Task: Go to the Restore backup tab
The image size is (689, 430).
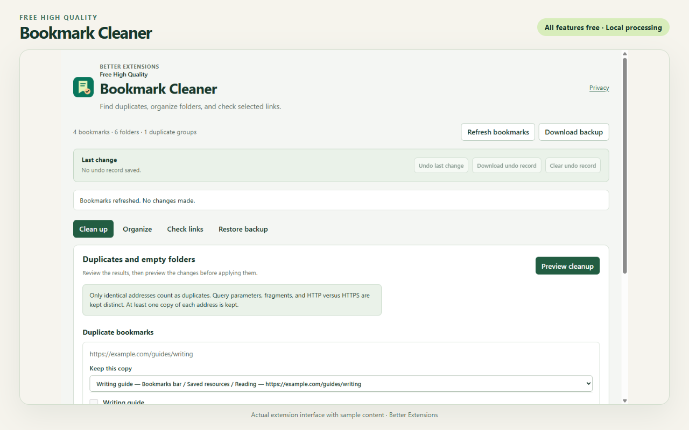Action: coord(243,229)
